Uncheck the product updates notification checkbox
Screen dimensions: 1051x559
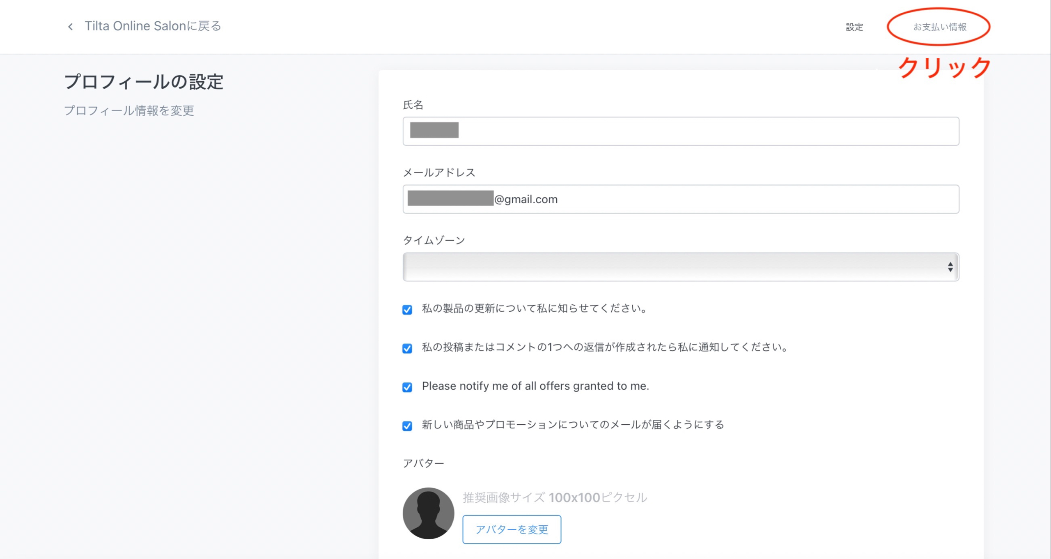pos(407,309)
